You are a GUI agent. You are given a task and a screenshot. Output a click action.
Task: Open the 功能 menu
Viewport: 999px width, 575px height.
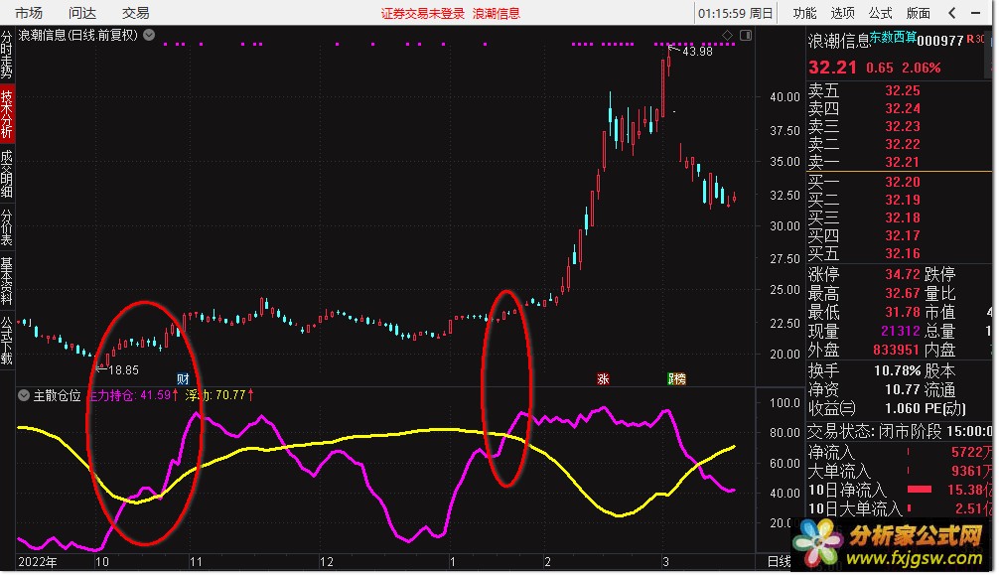click(x=804, y=13)
